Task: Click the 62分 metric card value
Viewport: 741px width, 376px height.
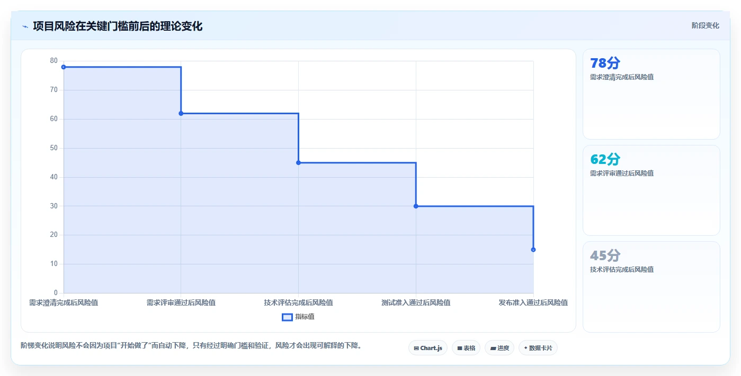Action: [x=605, y=159]
